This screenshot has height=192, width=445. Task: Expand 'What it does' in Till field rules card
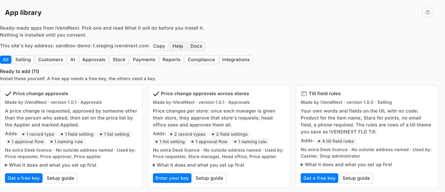pos(346,164)
